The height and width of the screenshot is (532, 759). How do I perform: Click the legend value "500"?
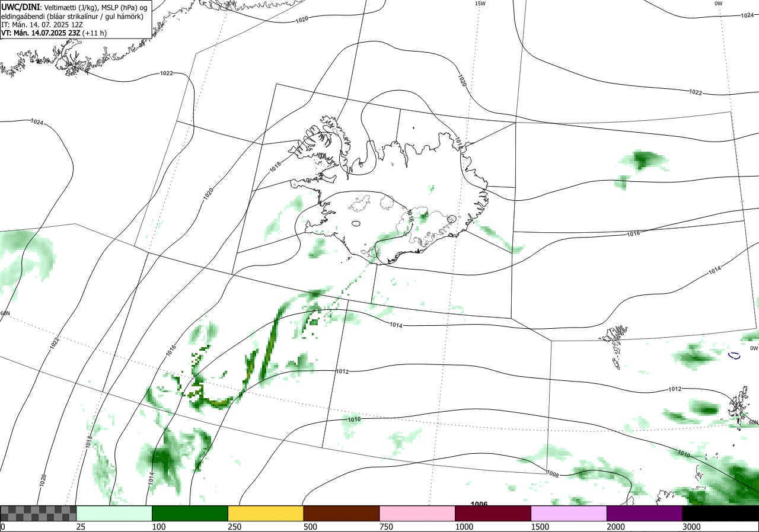[310, 527]
